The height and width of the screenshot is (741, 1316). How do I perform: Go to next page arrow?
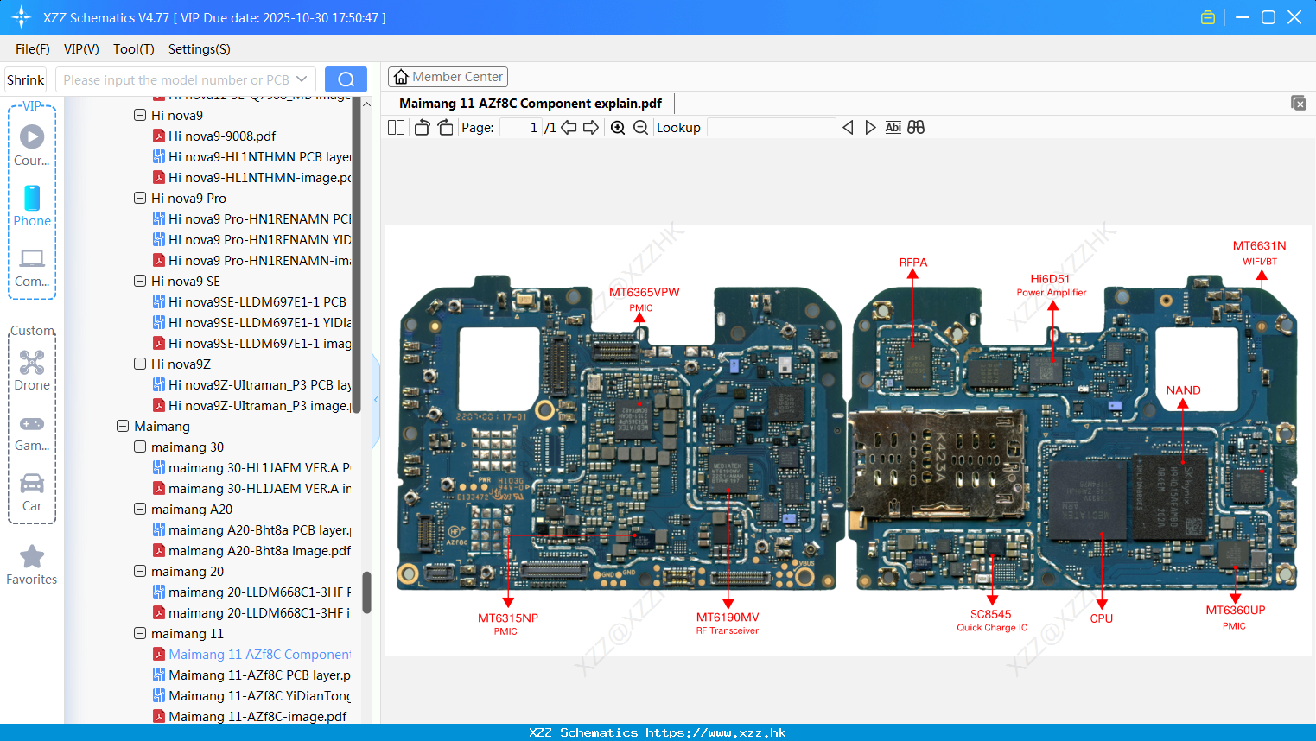tap(591, 128)
